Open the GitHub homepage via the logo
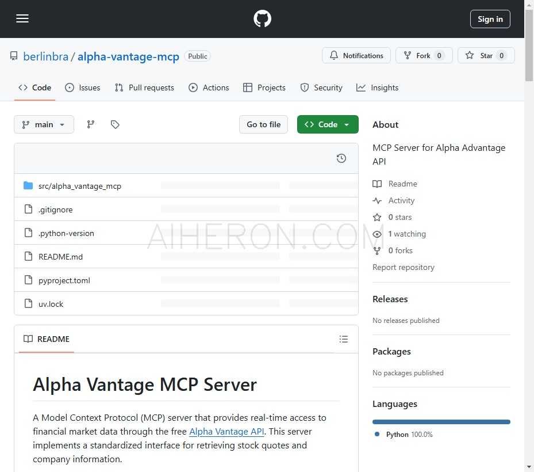This screenshot has height=472, width=534. point(262,18)
